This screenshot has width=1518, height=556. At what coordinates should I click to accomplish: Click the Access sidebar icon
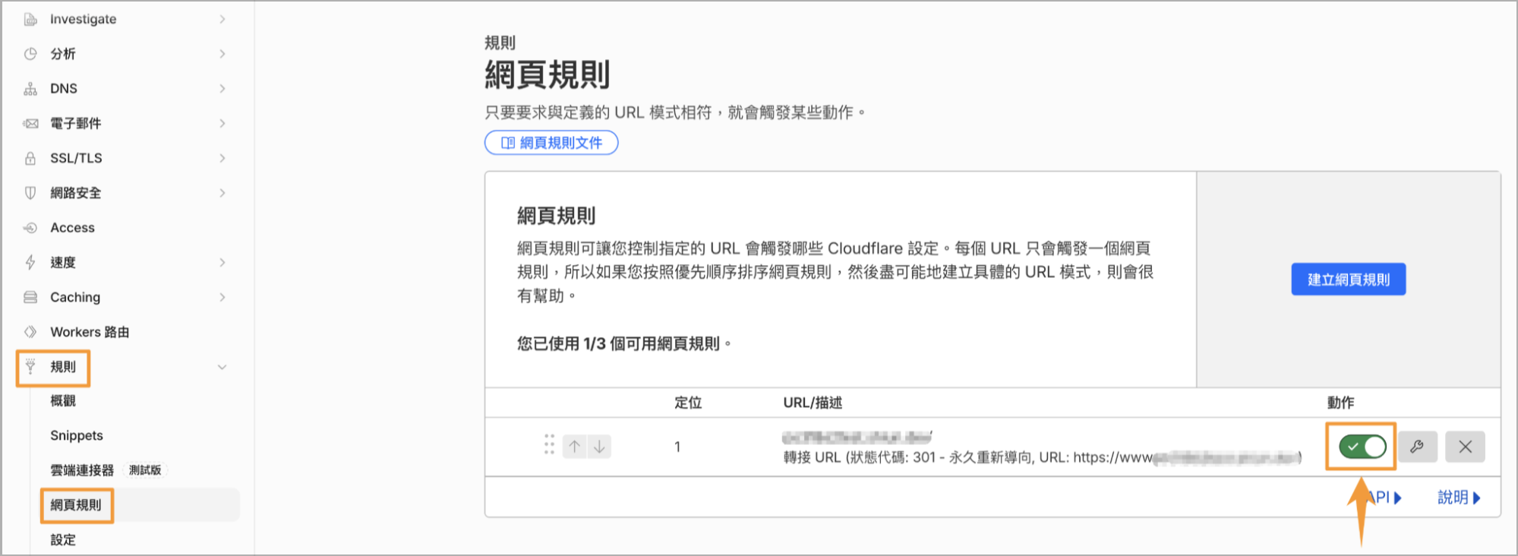click(x=30, y=228)
